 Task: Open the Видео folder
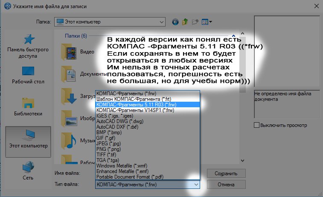pos(78,52)
